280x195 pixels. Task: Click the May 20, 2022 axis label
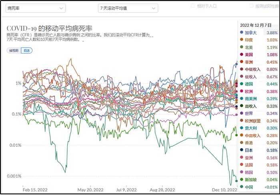pyautogui.click(x=90, y=190)
